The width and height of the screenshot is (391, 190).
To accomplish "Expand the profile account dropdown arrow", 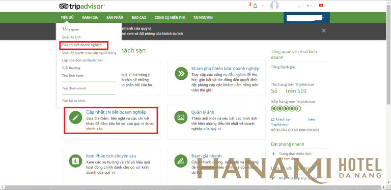I will click(299, 7).
